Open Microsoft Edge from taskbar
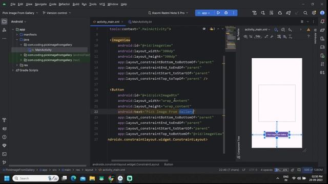The image size is (328, 184). click(x=73, y=178)
